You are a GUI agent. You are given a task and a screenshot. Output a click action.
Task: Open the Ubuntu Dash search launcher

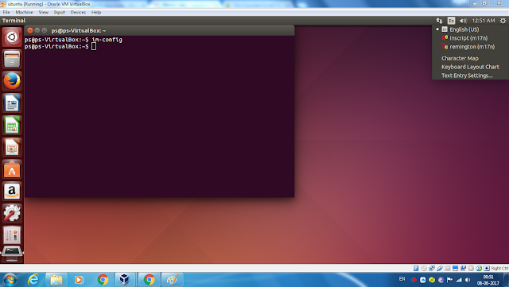click(x=12, y=37)
